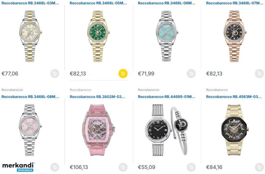Open the Roccobarocco RB.3468L-03M product link
The image size is (265, 174).
[x=30, y=3]
